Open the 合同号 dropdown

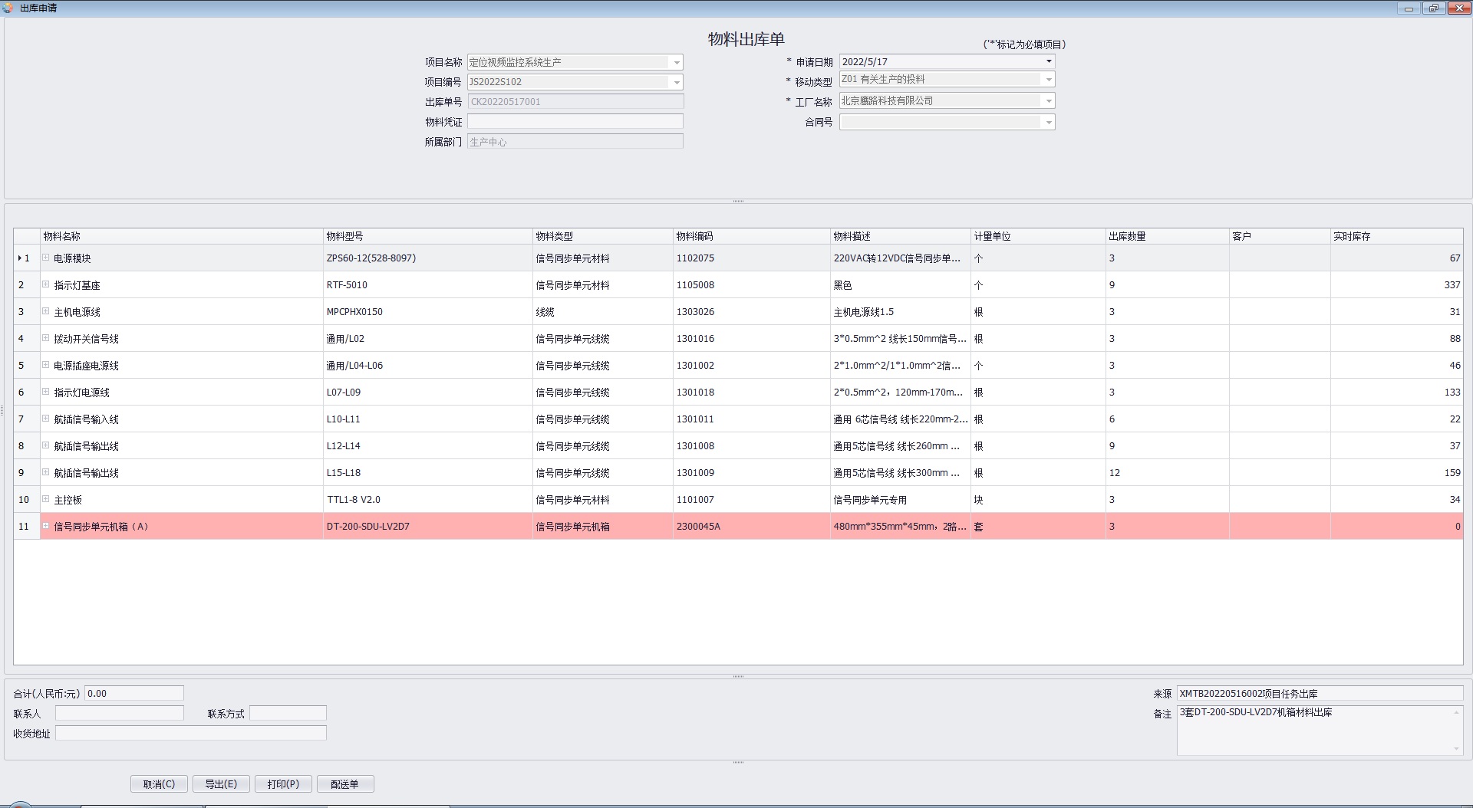1048,123
